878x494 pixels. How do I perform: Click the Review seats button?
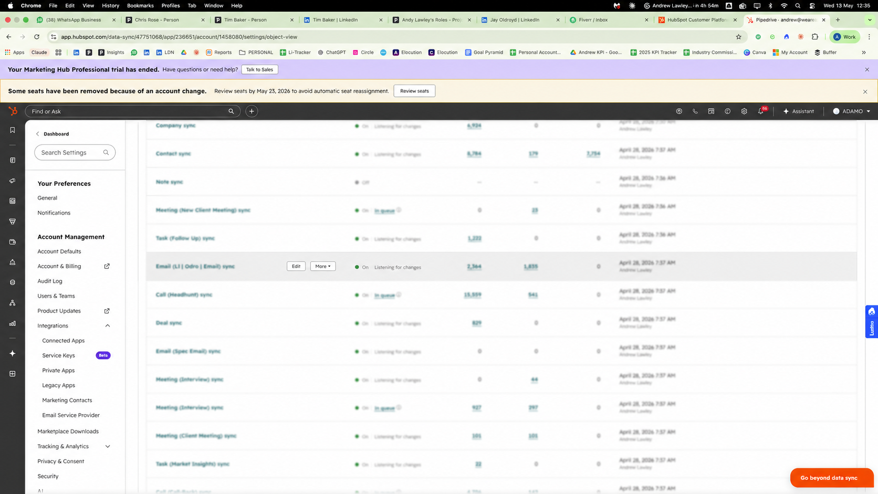pyautogui.click(x=414, y=91)
